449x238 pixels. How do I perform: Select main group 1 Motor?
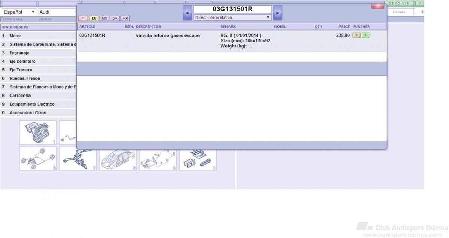click(x=39, y=36)
